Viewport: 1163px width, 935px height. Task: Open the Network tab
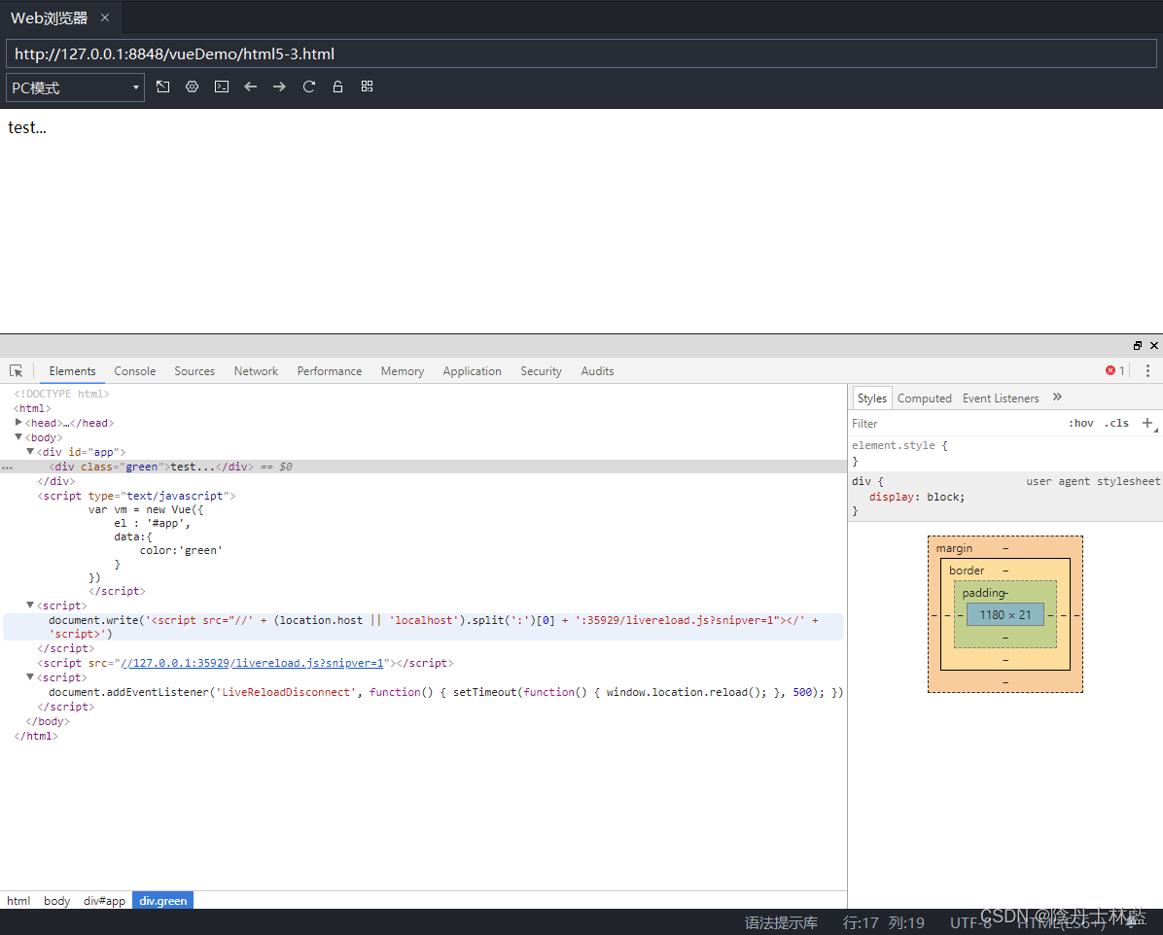tap(256, 370)
